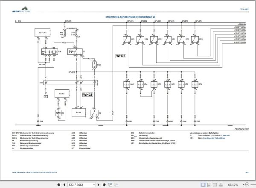Open the page number dropdown arrow
This screenshot has width=256, height=188.
94,185
